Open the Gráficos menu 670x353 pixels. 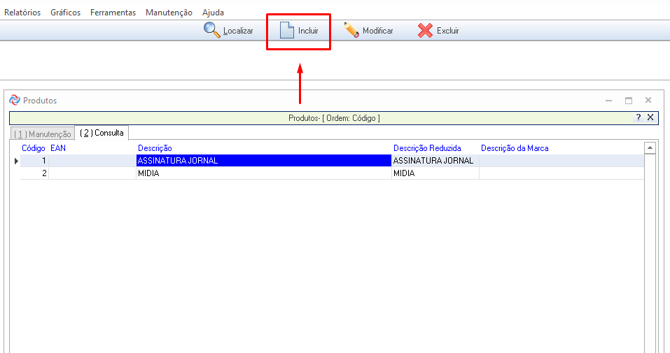(x=65, y=13)
